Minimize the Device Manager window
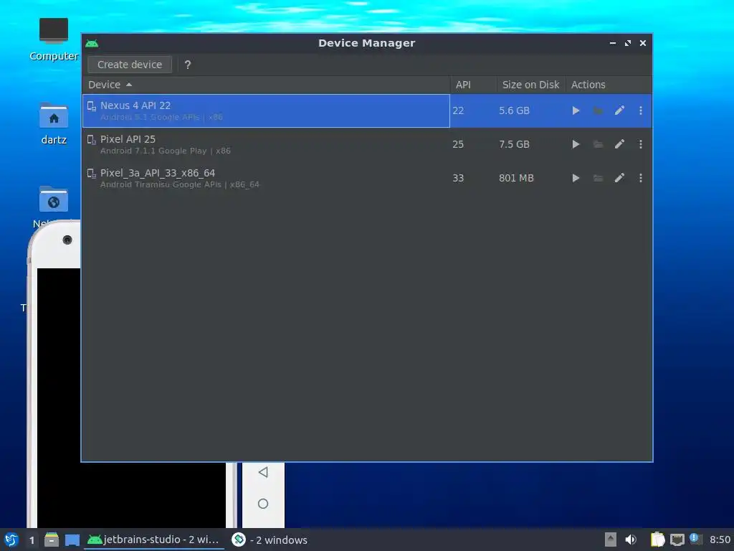Screen dimensions: 734x551 (x=612, y=43)
